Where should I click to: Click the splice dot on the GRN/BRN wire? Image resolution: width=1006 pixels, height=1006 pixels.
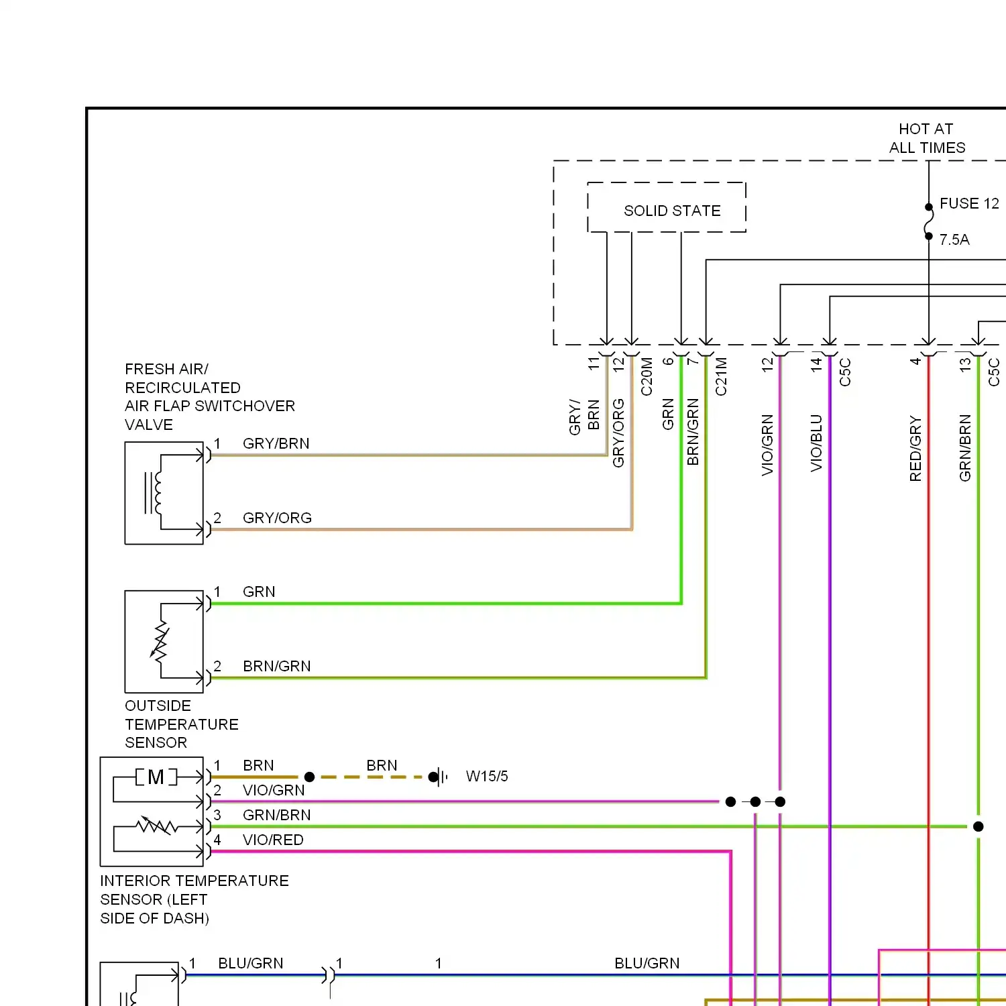click(x=979, y=826)
